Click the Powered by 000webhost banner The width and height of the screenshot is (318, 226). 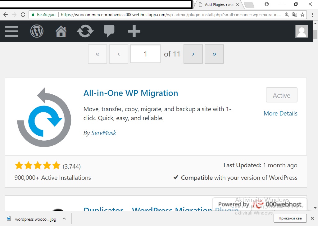coord(260,204)
